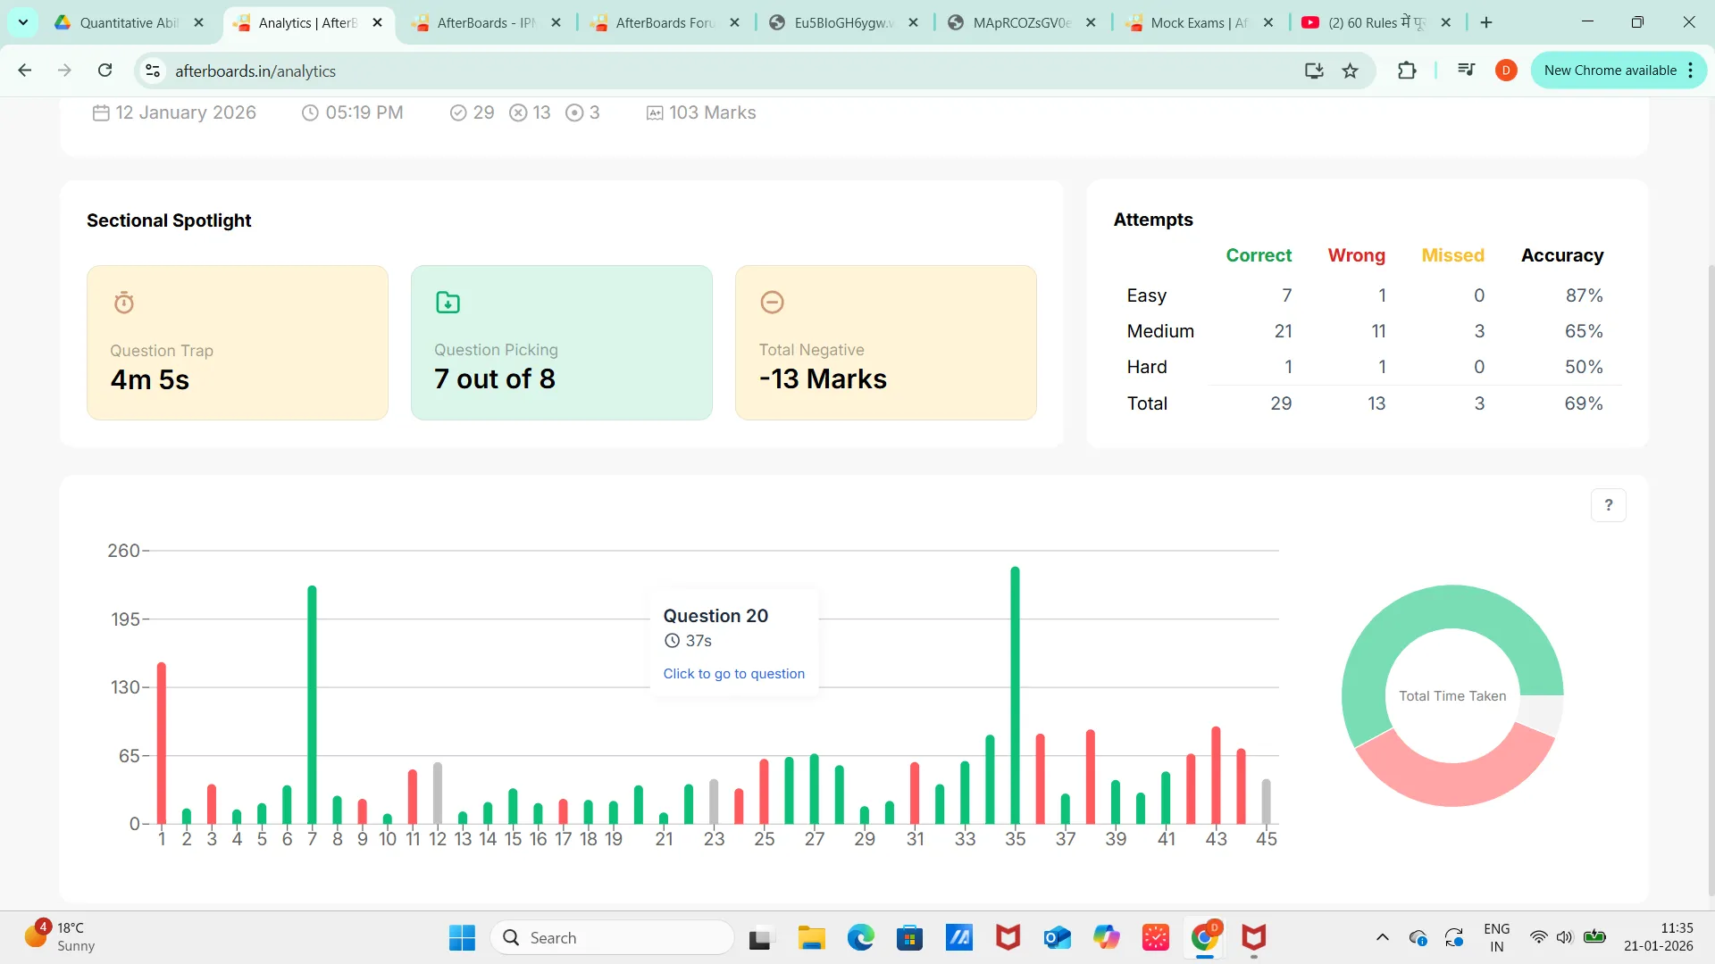This screenshot has width=1715, height=964.
Task: Open File Explorer from taskbar
Action: (811, 937)
